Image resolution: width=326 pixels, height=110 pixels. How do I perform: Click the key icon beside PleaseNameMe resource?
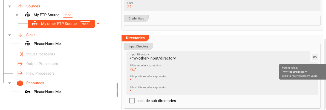tap(27, 92)
